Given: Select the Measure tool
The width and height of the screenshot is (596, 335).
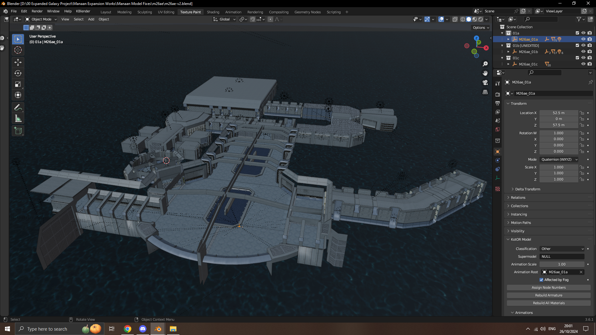Looking at the screenshot, I should (x=18, y=118).
